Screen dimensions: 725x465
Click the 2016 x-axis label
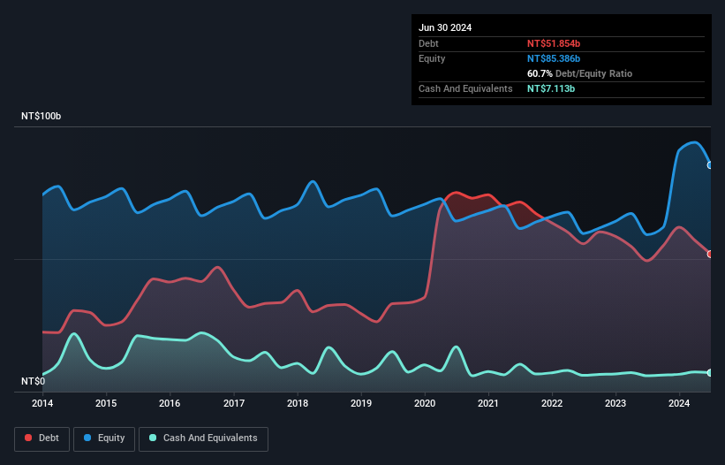coord(170,403)
